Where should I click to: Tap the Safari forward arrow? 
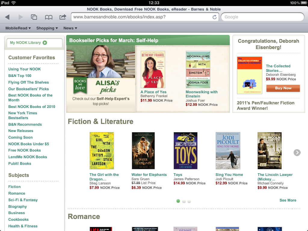tap(21, 17)
